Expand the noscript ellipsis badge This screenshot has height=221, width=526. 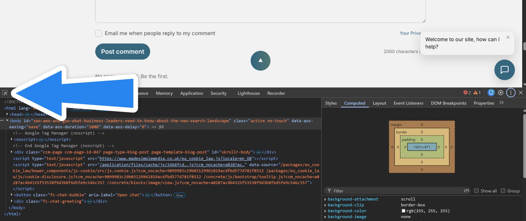pyautogui.click(x=41, y=140)
